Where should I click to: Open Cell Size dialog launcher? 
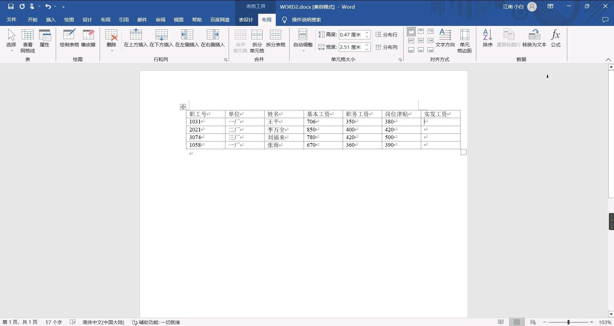[x=400, y=60]
